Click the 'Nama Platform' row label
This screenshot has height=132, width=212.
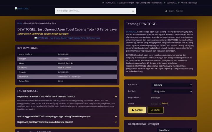click(x=26, y=54)
